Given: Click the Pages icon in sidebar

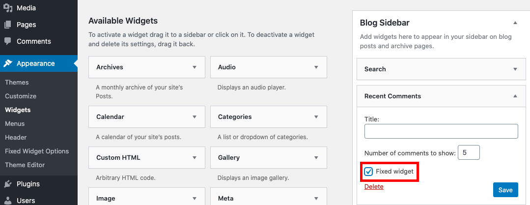Looking at the screenshot, I should tap(8, 25).
